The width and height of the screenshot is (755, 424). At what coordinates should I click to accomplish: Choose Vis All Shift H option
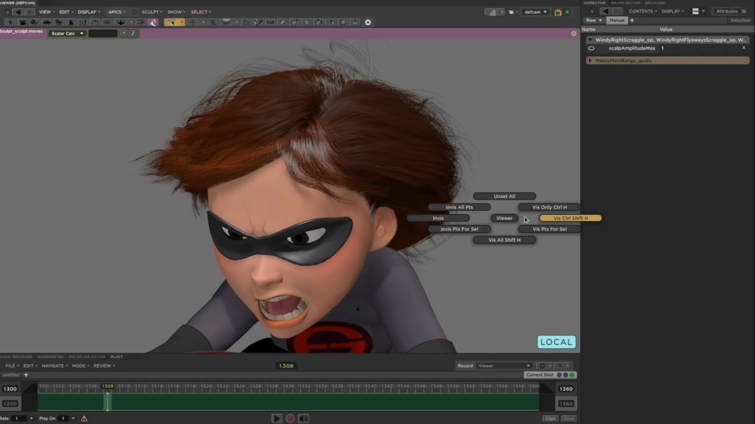(504, 240)
